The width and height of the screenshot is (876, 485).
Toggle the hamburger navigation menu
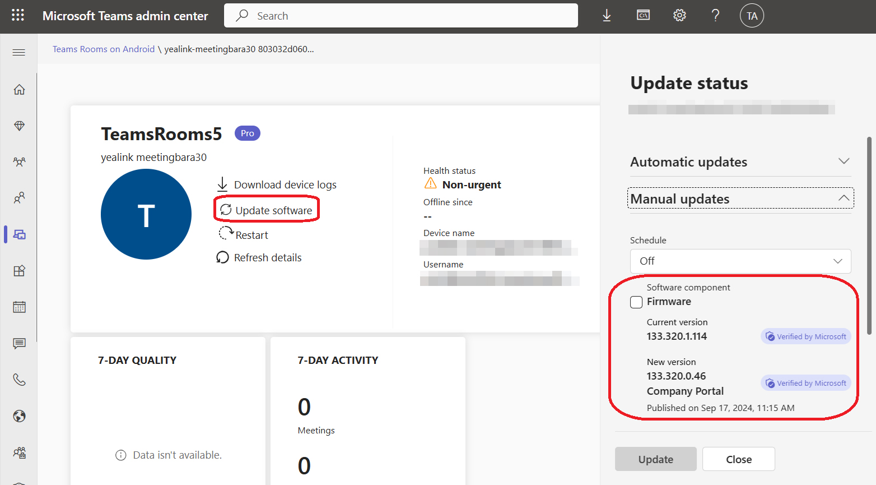[18, 53]
